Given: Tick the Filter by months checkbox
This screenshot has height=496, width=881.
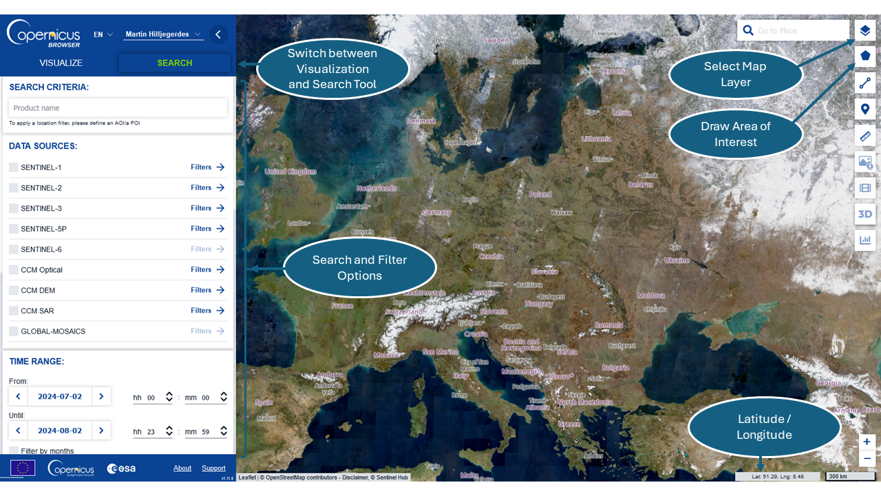Looking at the screenshot, I should click(x=14, y=451).
